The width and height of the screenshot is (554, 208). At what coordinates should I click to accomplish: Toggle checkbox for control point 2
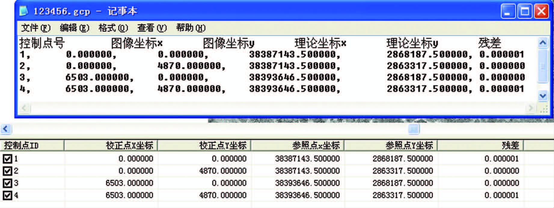pyautogui.click(x=7, y=171)
